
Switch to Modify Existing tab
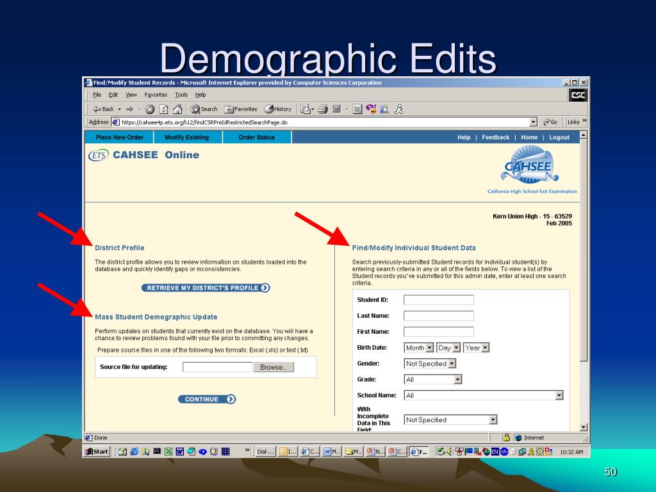tap(186, 137)
